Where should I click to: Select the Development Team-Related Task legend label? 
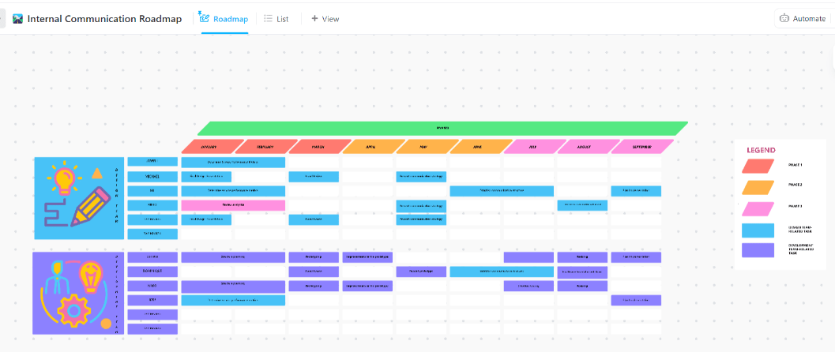[x=802, y=250]
